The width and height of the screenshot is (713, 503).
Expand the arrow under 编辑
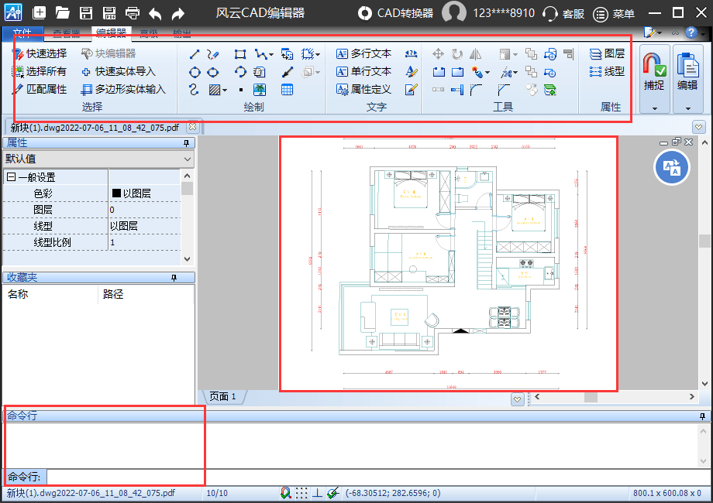click(687, 108)
